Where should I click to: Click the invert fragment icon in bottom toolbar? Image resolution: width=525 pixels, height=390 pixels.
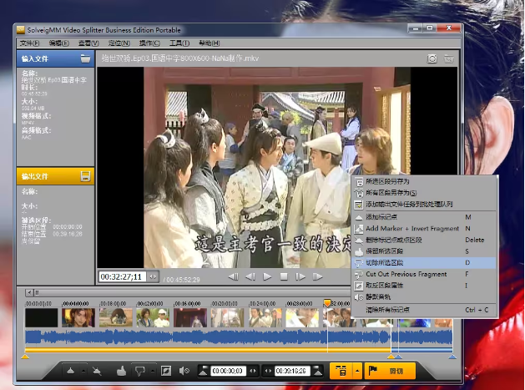[165, 370]
